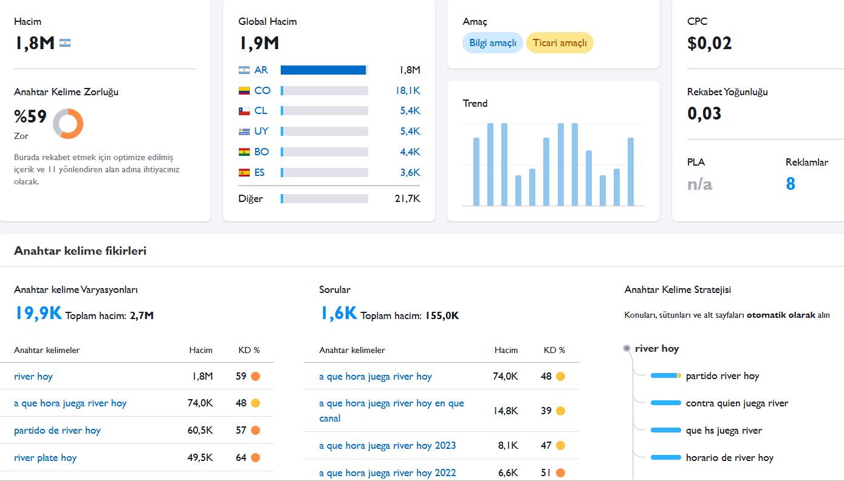Image resolution: width=844 pixels, height=481 pixels.
Task: Click the 'river hoy' root node
Action: (x=657, y=349)
